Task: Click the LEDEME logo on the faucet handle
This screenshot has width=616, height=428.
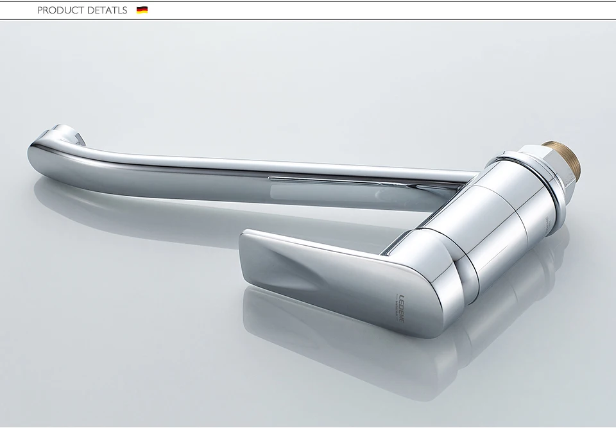Action: (x=398, y=309)
